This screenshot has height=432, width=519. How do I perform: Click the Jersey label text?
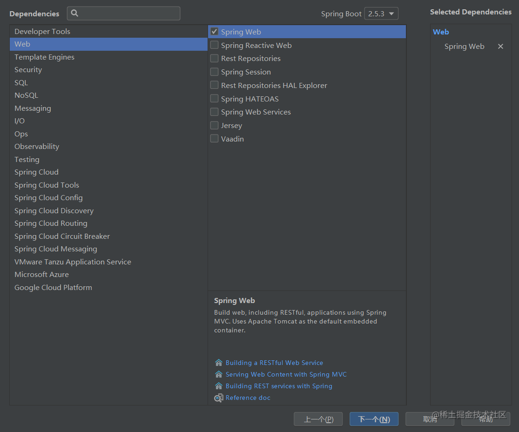pos(231,126)
